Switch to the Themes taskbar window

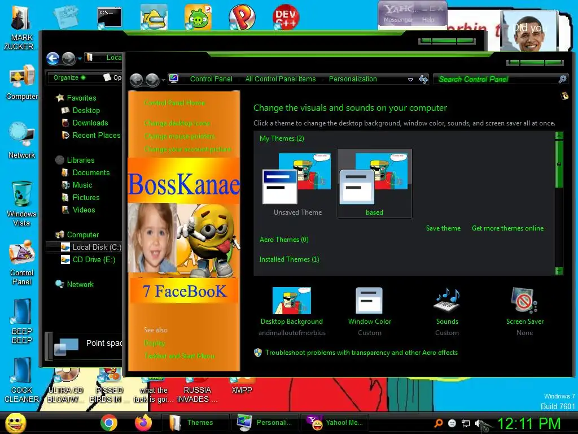(x=195, y=423)
